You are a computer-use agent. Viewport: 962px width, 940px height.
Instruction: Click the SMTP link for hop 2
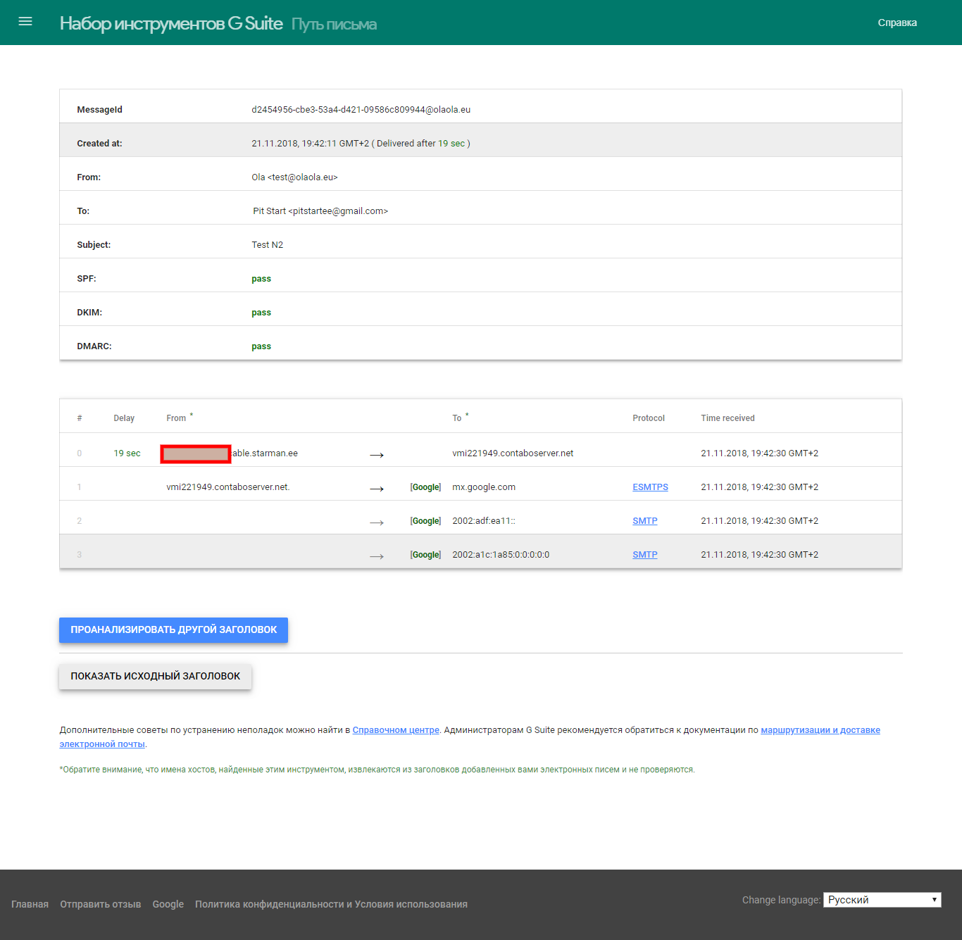644,520
